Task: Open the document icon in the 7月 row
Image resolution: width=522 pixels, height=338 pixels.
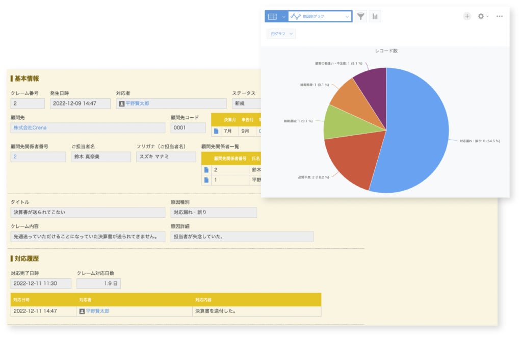Action: click(216, 131)
